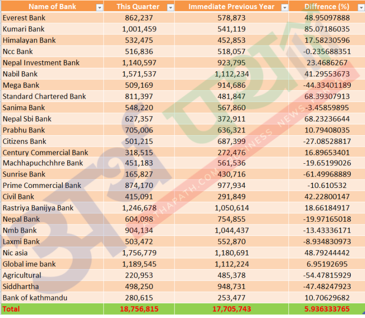Click the Everest Bank name cell
The width and height of the screenshot is (365, 318).
52,18
